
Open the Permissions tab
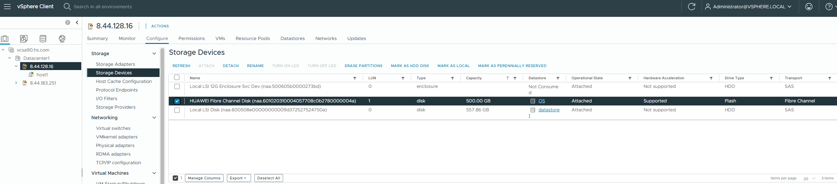tap(192, 39)
